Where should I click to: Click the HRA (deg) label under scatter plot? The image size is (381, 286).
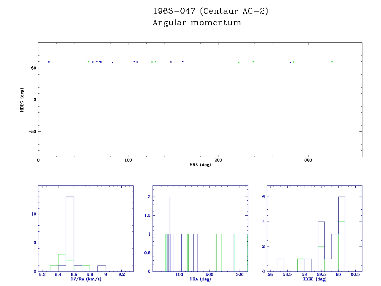[200, 165]
